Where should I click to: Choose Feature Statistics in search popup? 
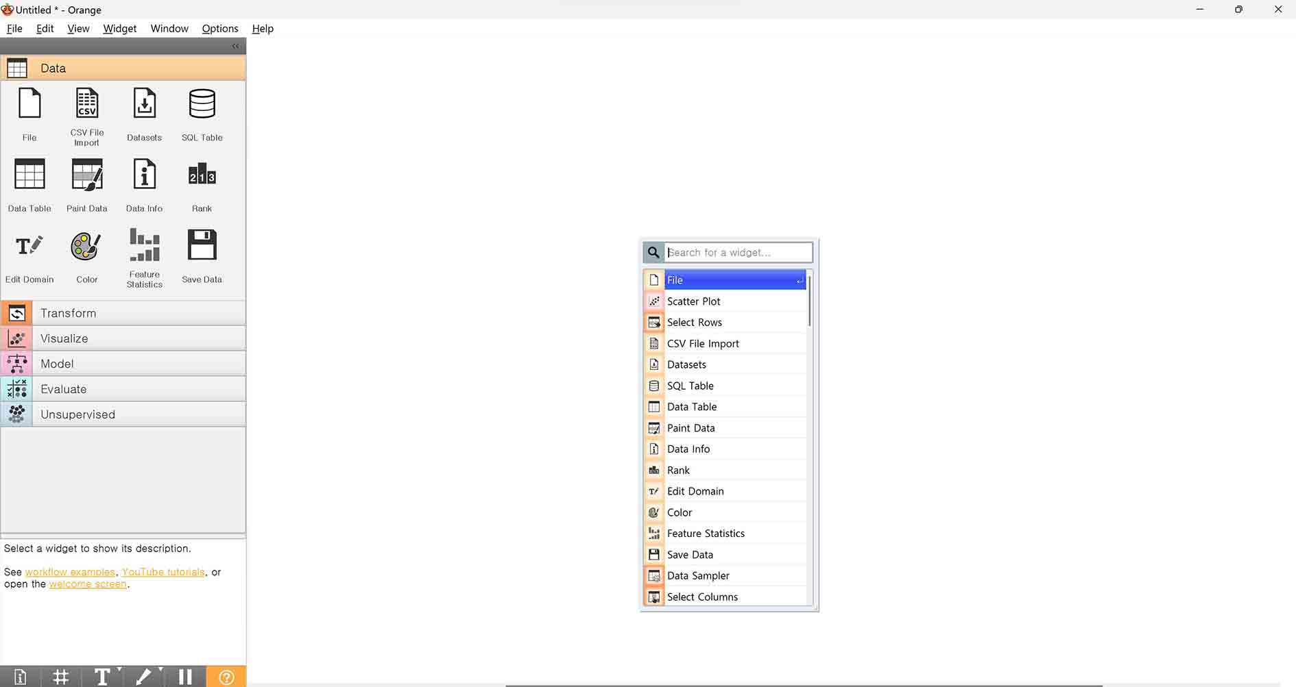tap(725, 533)
